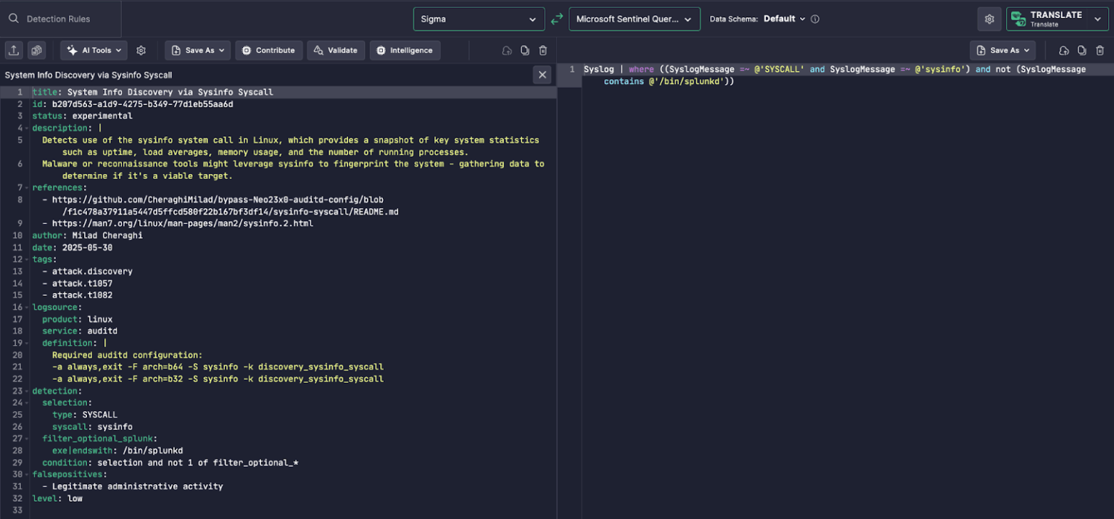Screen dimensions: 1114x519
Task: Click the cloud save icon in right pane
Action: [1063, 50]
